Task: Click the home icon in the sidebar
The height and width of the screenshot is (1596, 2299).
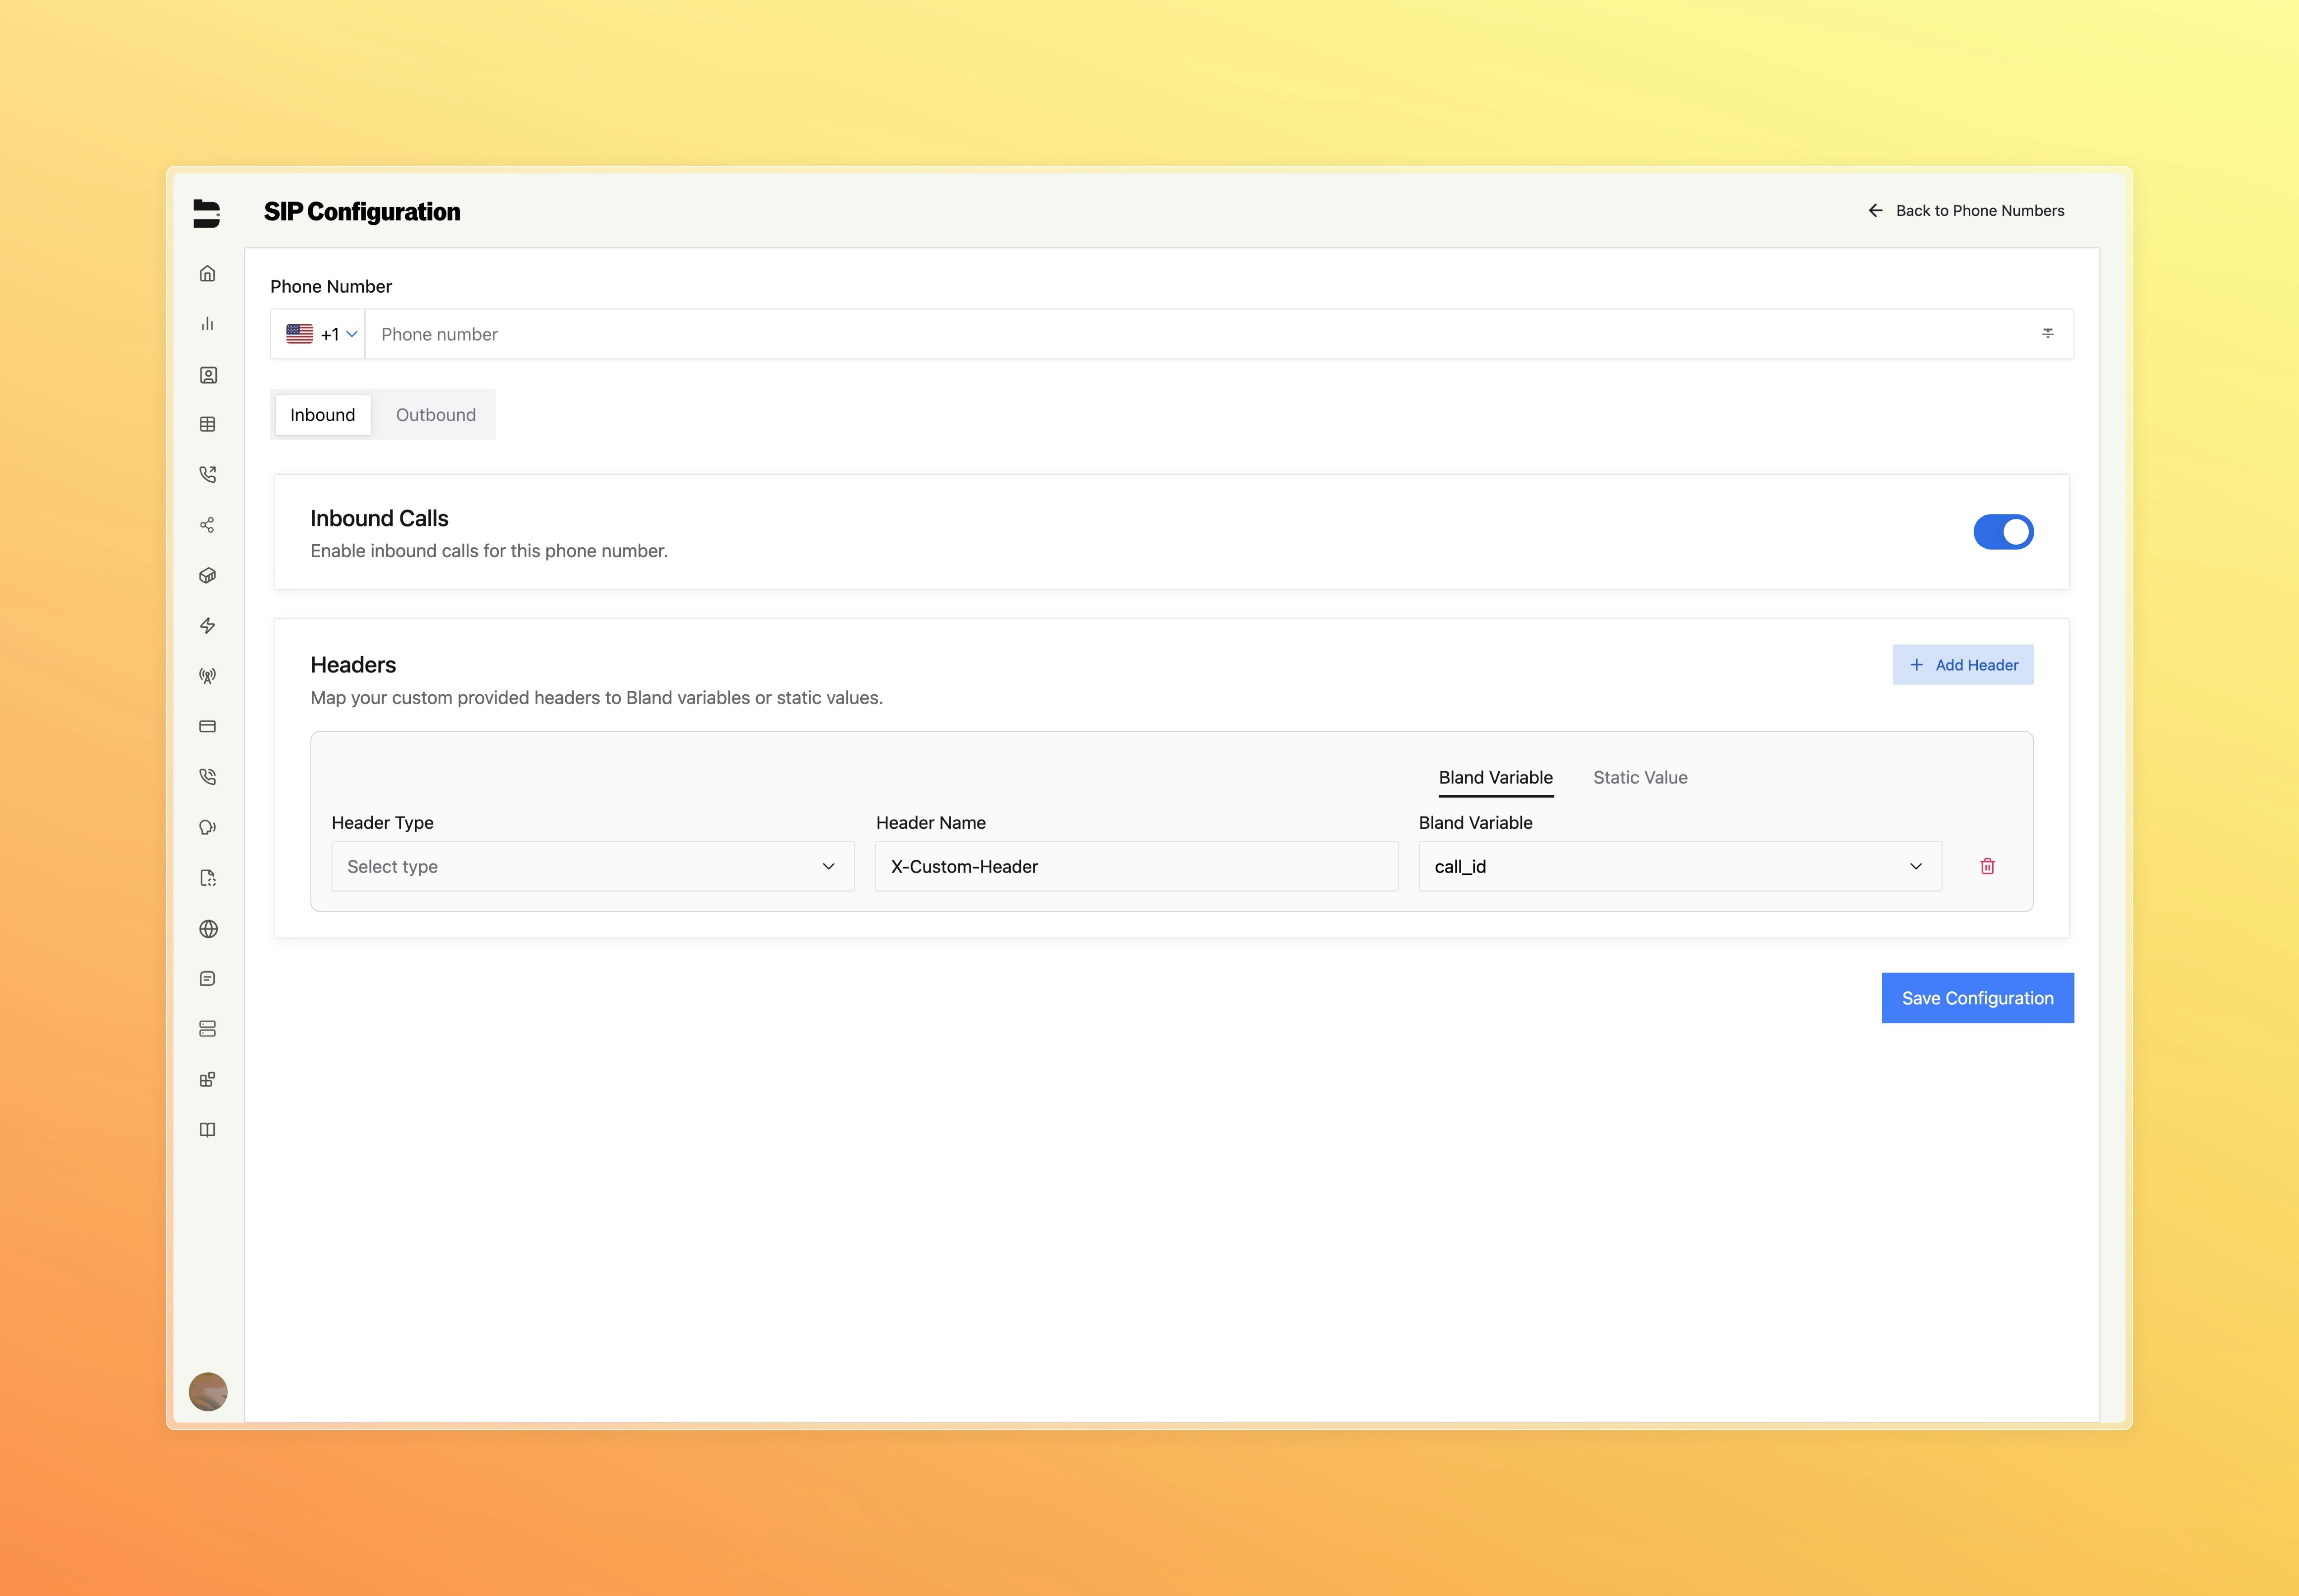Action: tap(207, 274)
